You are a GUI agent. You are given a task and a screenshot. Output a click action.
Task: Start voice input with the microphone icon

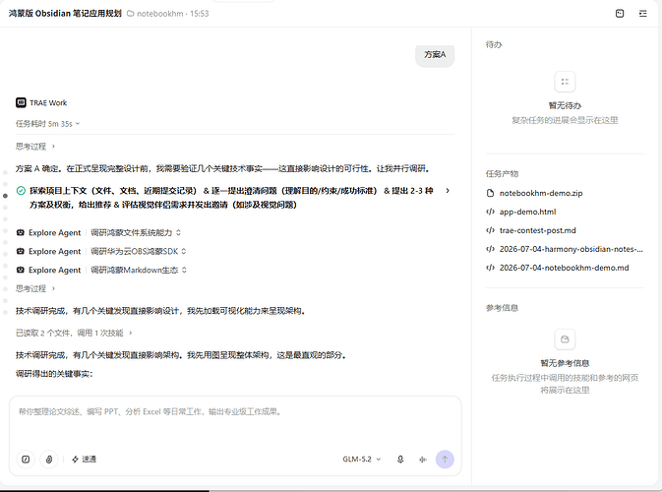[400, 460]
